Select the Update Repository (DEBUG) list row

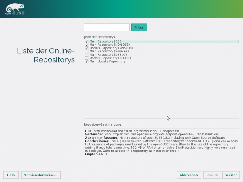point(107,58)
